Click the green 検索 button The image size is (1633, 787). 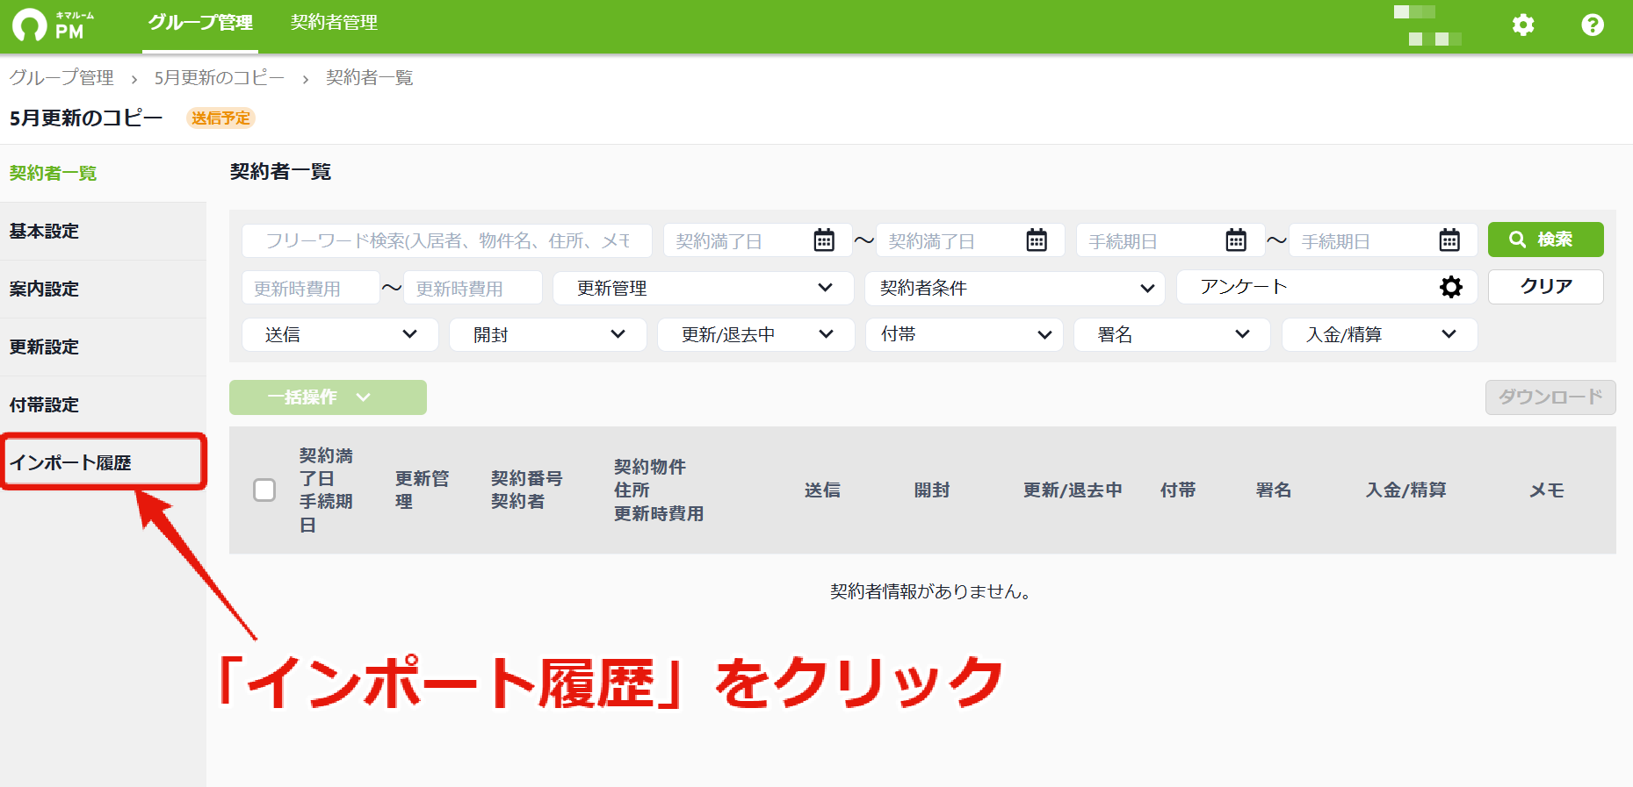point(1546,240)
